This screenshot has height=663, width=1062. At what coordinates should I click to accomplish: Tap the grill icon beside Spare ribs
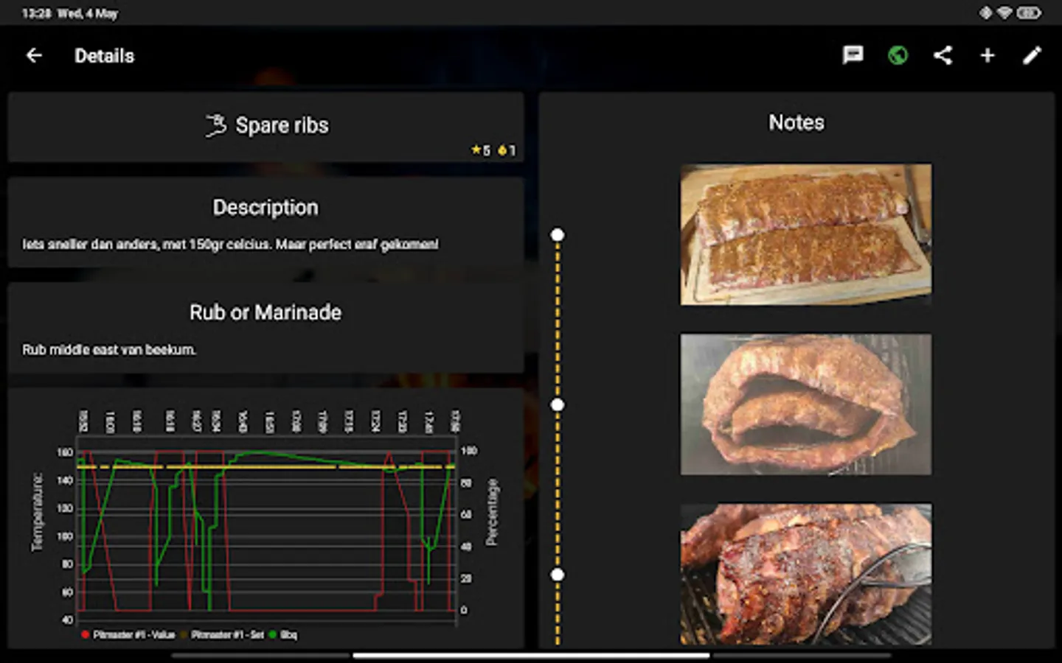pos(215,125)
